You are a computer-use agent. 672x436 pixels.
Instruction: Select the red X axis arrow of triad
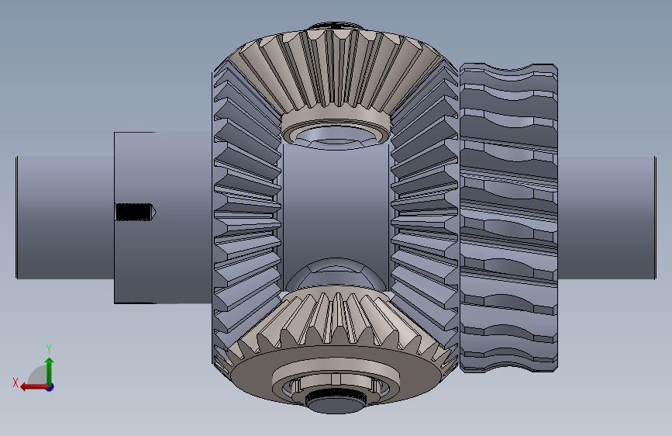coord(34,387)
